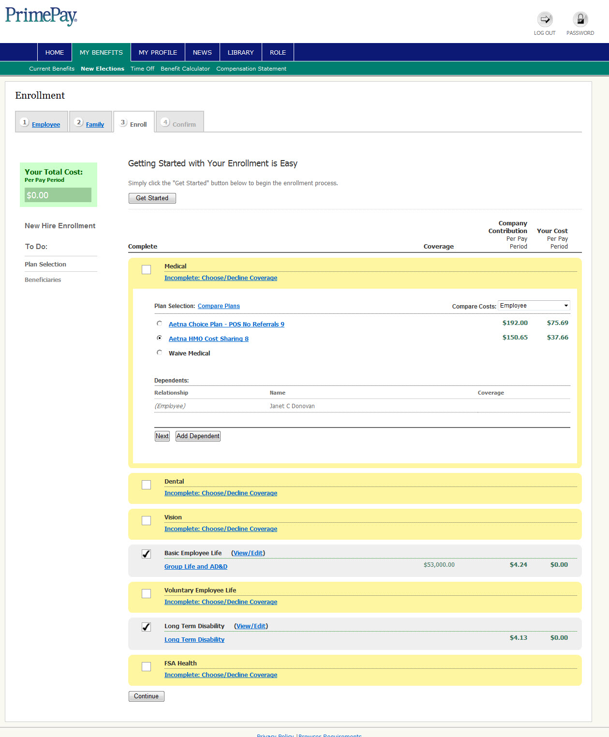Open Compensation Statement submenu
The image size is (609, 737).
point(251,69)
